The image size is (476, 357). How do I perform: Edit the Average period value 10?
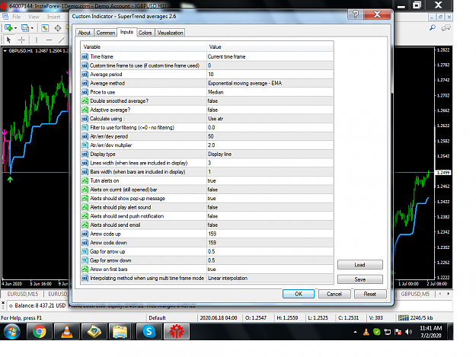[x=270, y=75]
